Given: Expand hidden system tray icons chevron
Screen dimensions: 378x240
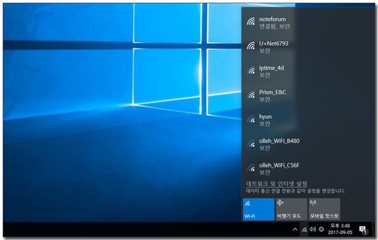Looking at the screenshot, I should pos(294,229).
